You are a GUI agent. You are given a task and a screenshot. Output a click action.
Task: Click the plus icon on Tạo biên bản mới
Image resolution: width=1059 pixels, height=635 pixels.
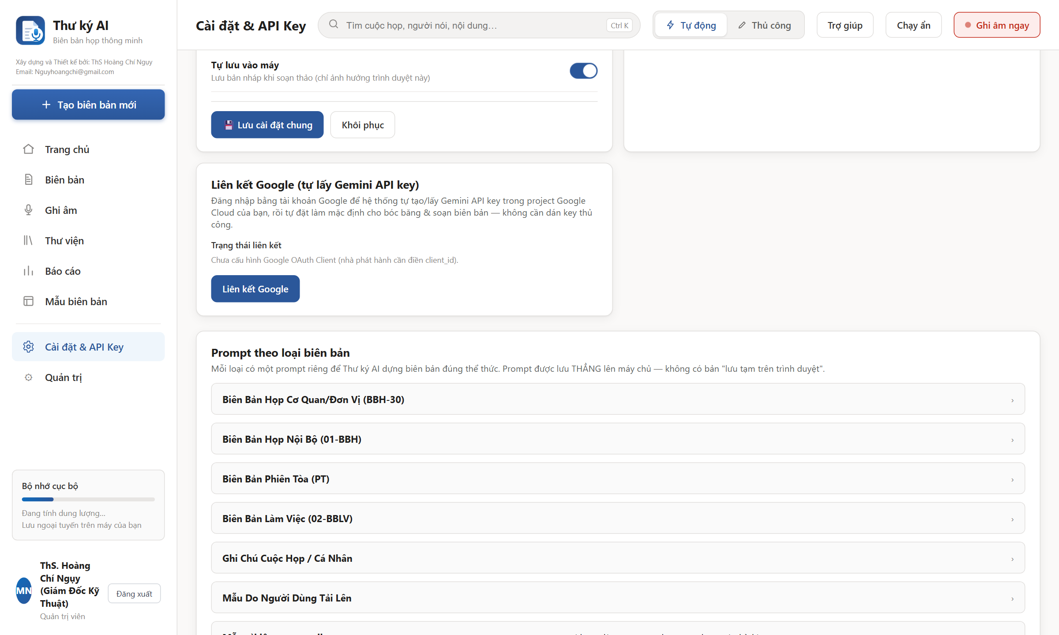[46, 105]
